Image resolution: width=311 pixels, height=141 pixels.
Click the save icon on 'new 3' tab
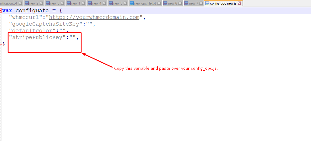pos(47,3)
